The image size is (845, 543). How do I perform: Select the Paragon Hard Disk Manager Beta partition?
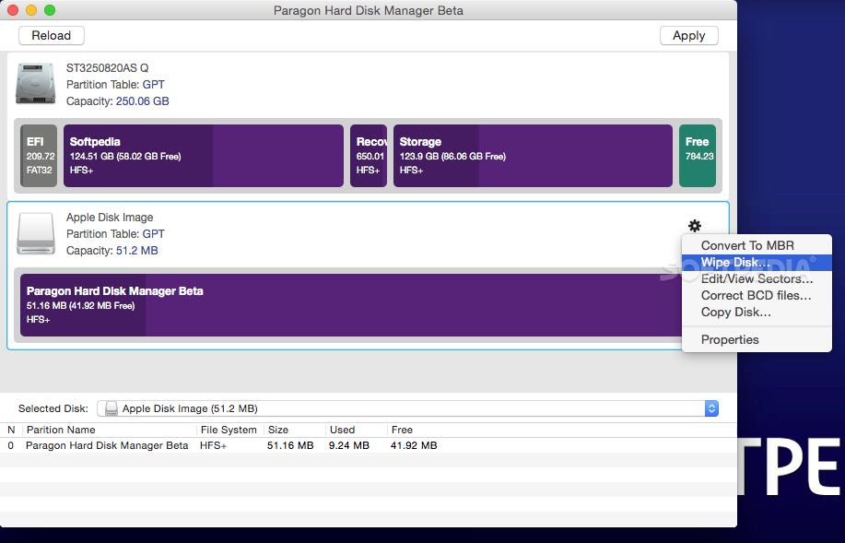350,304
